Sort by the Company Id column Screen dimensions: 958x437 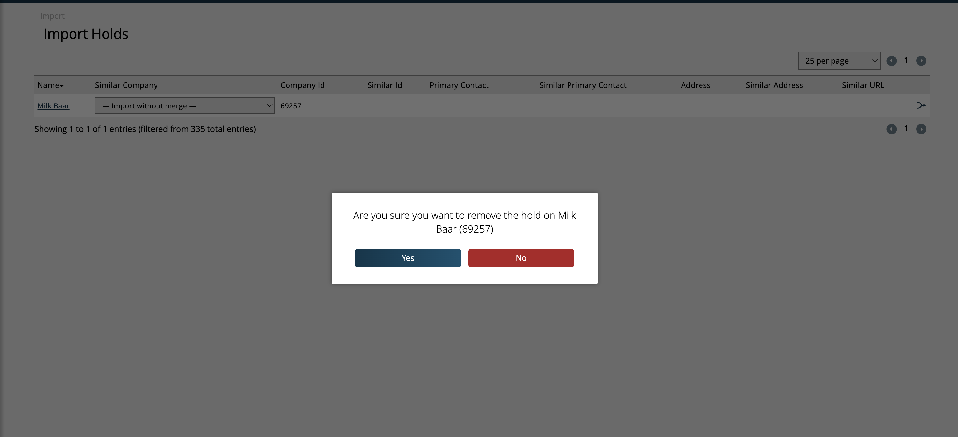pyautogui.click(x=302, y=85)
